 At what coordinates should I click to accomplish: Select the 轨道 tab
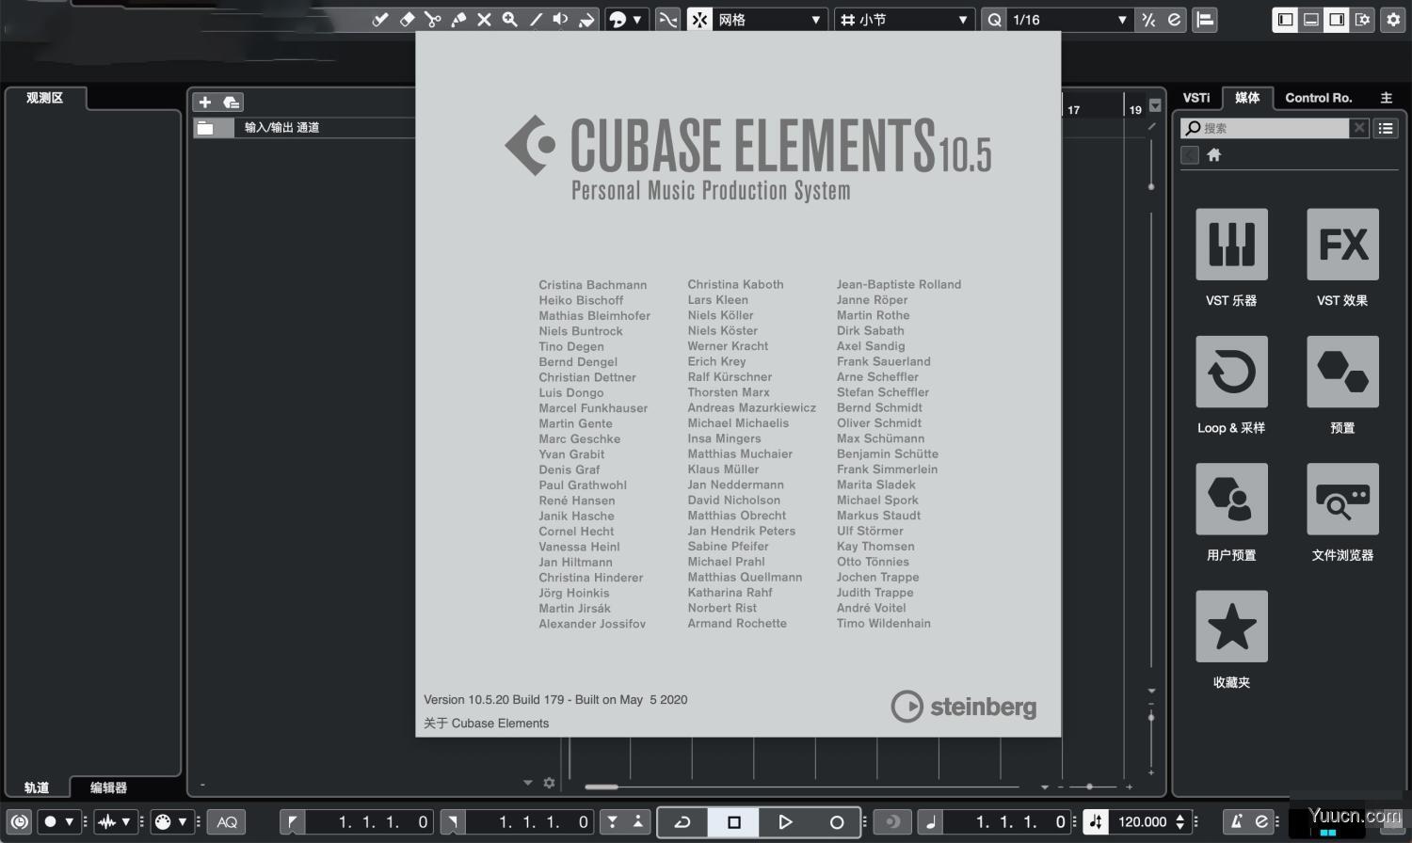[x=37, y=787]
